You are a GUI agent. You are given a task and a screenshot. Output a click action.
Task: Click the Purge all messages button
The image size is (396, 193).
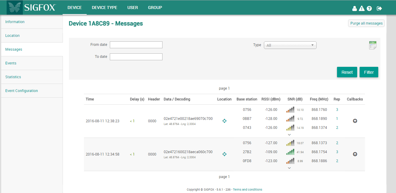point(366,23)
